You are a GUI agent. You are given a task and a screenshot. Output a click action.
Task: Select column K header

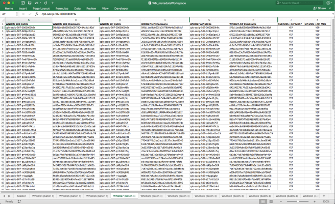pyautogui.click(x=317, y=20)
